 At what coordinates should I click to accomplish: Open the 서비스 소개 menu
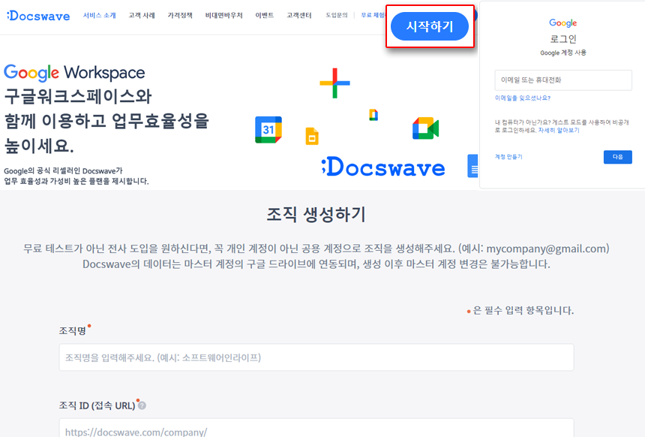coord(100,15)
